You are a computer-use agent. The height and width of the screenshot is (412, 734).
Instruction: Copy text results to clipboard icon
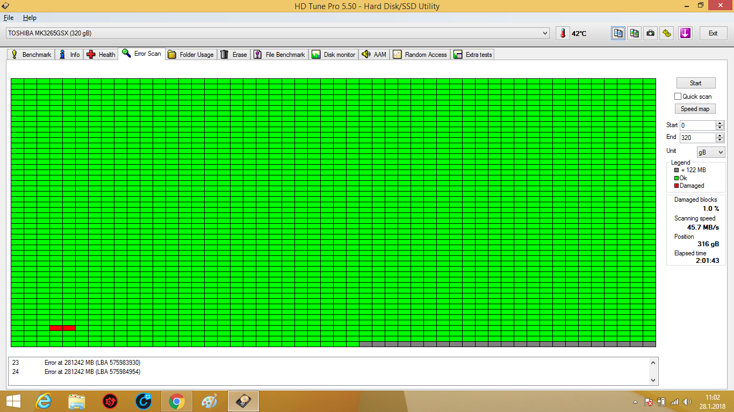click(618, 33)
